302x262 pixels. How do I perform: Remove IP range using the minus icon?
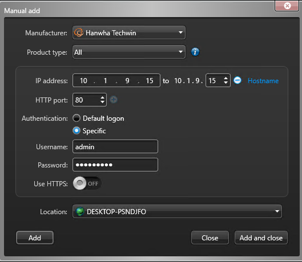pos(237,80)
